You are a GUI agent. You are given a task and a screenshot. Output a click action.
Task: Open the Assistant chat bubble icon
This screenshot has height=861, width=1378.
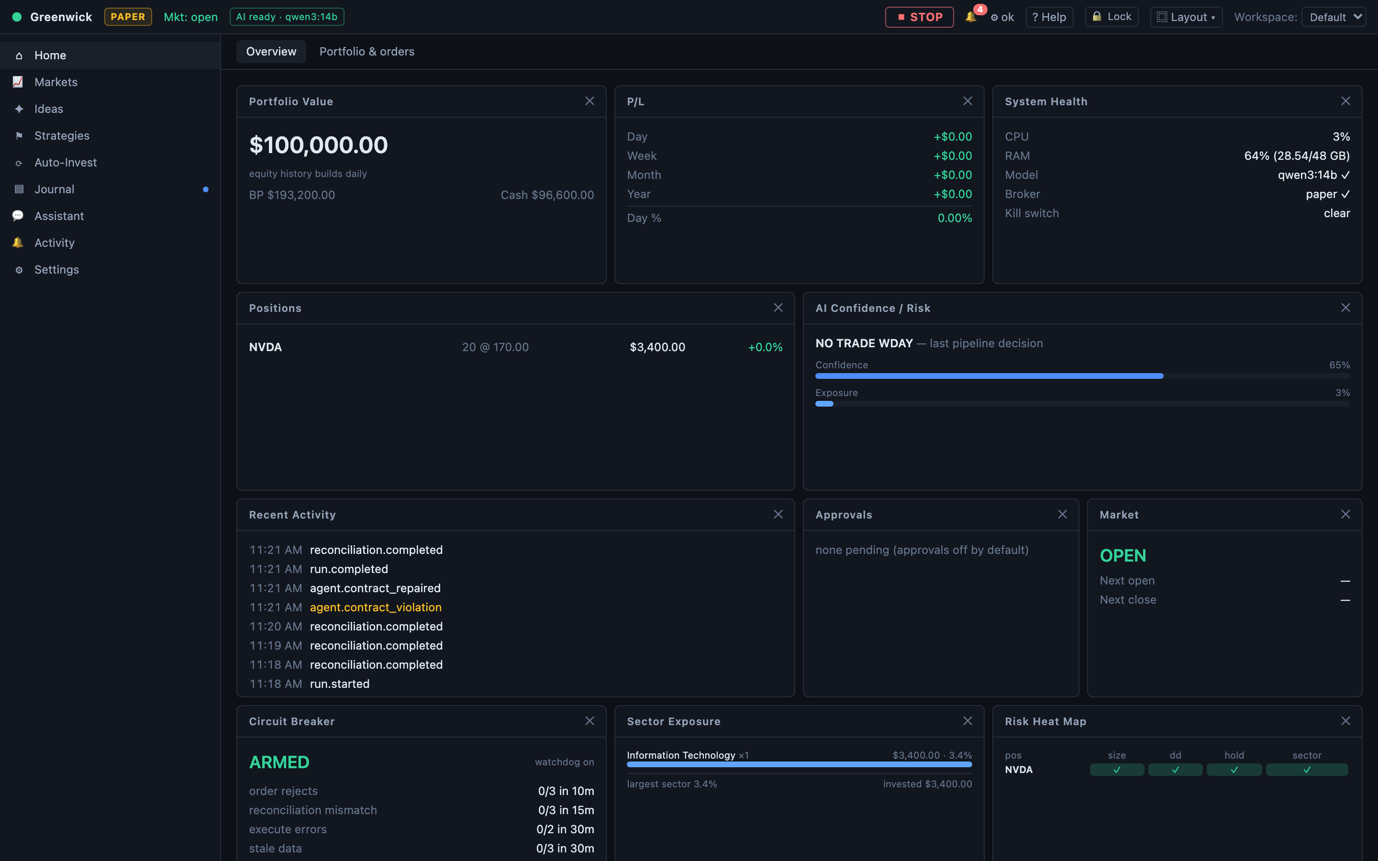pyautogui.click(x=18, y=216)
